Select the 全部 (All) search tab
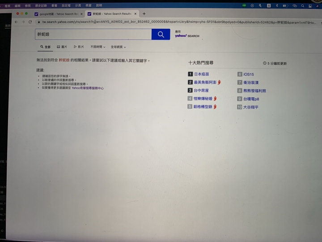The image size is (322, 242). tap(45, 47)
